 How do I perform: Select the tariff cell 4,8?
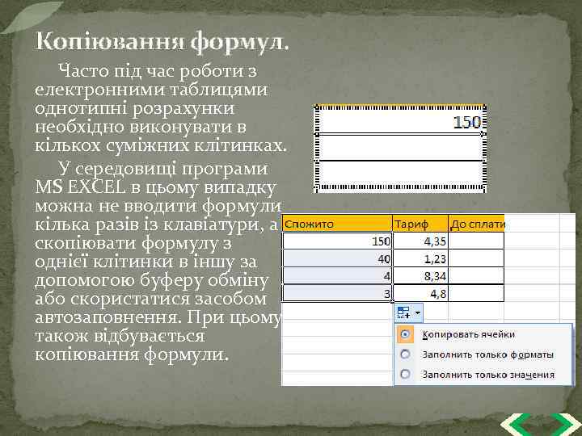(420, 293)
